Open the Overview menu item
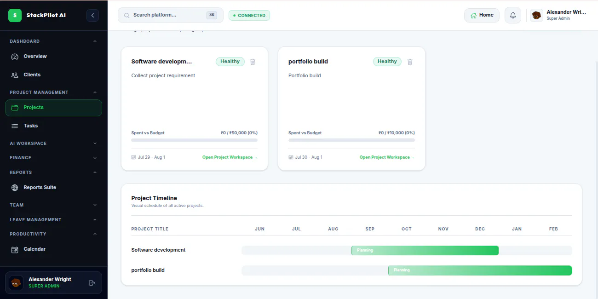598x299 pixels. (53, 57)
